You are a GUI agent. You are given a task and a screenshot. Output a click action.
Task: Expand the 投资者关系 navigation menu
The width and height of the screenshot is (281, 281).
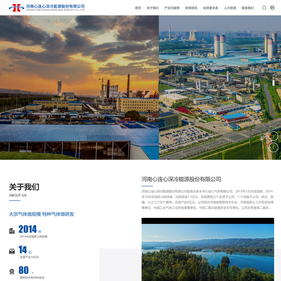coord(210,8)
